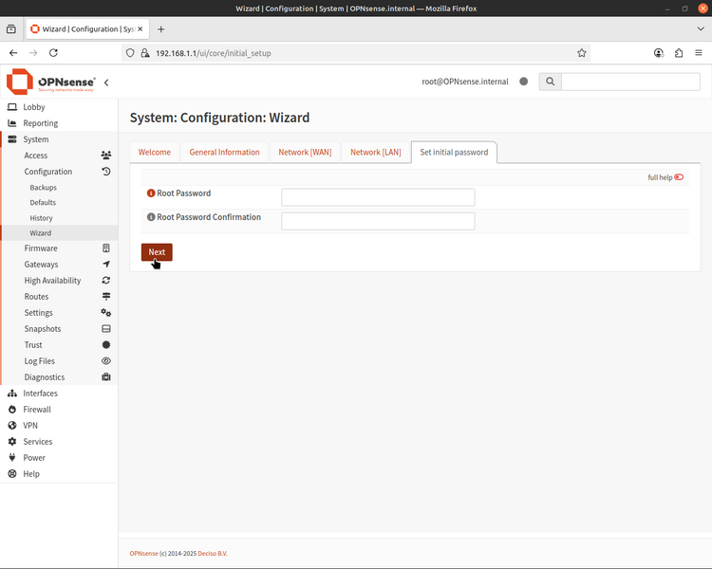Click the search magnifier icon
The image size is (712, 569).
(550, 82)
